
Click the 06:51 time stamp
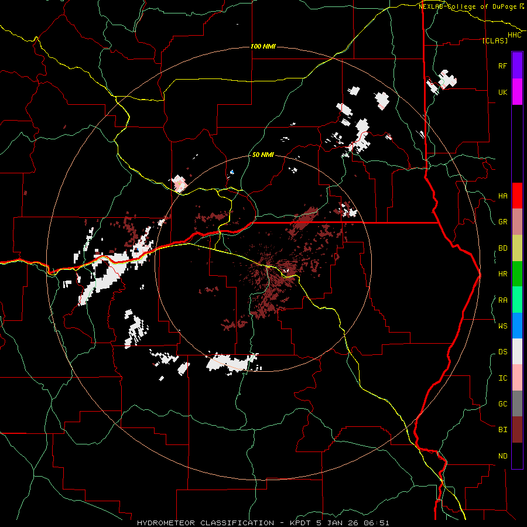[376, 523]
